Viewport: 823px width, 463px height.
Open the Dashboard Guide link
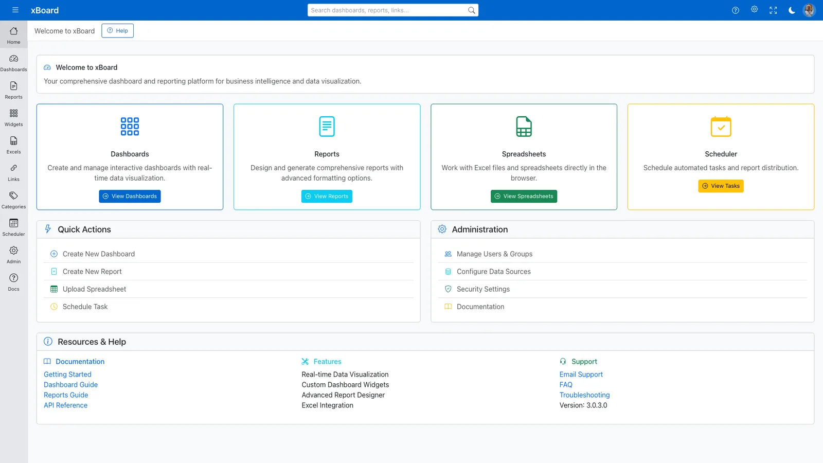[70, 385]
